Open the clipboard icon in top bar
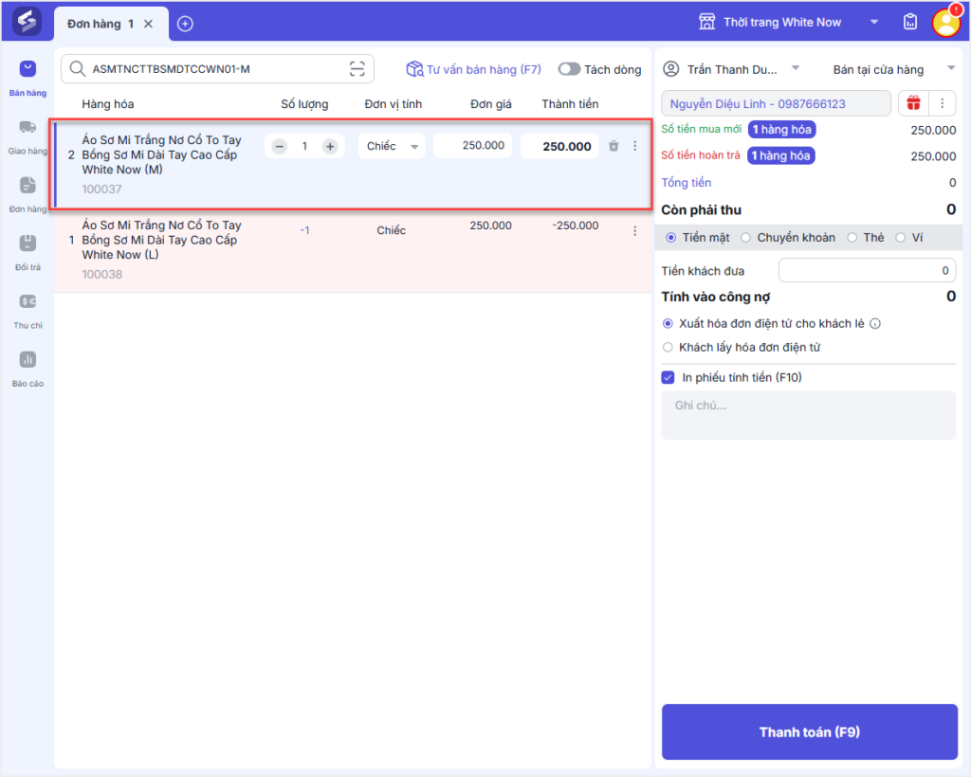This screenshot has width=971, height=777. pos(909,23)
